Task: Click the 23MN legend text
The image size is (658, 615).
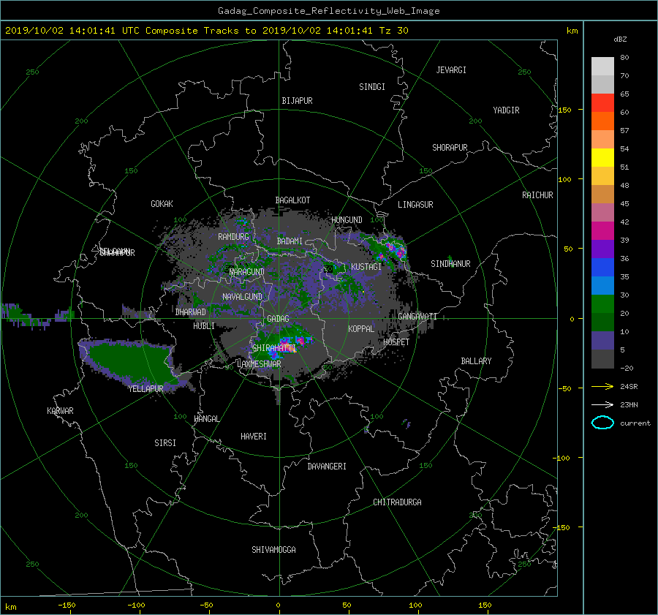Action: (629, 404)
